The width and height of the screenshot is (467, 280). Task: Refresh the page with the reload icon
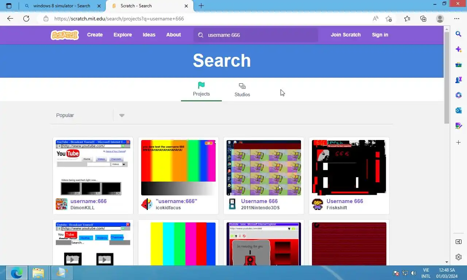26,19
